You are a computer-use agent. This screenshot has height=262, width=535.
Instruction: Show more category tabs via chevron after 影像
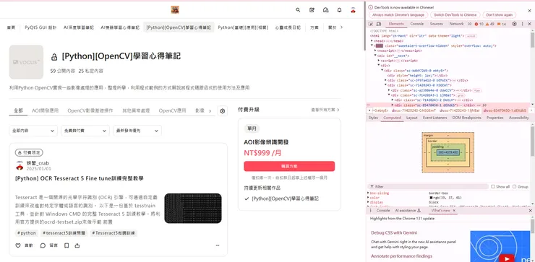[x=210, y=110]
